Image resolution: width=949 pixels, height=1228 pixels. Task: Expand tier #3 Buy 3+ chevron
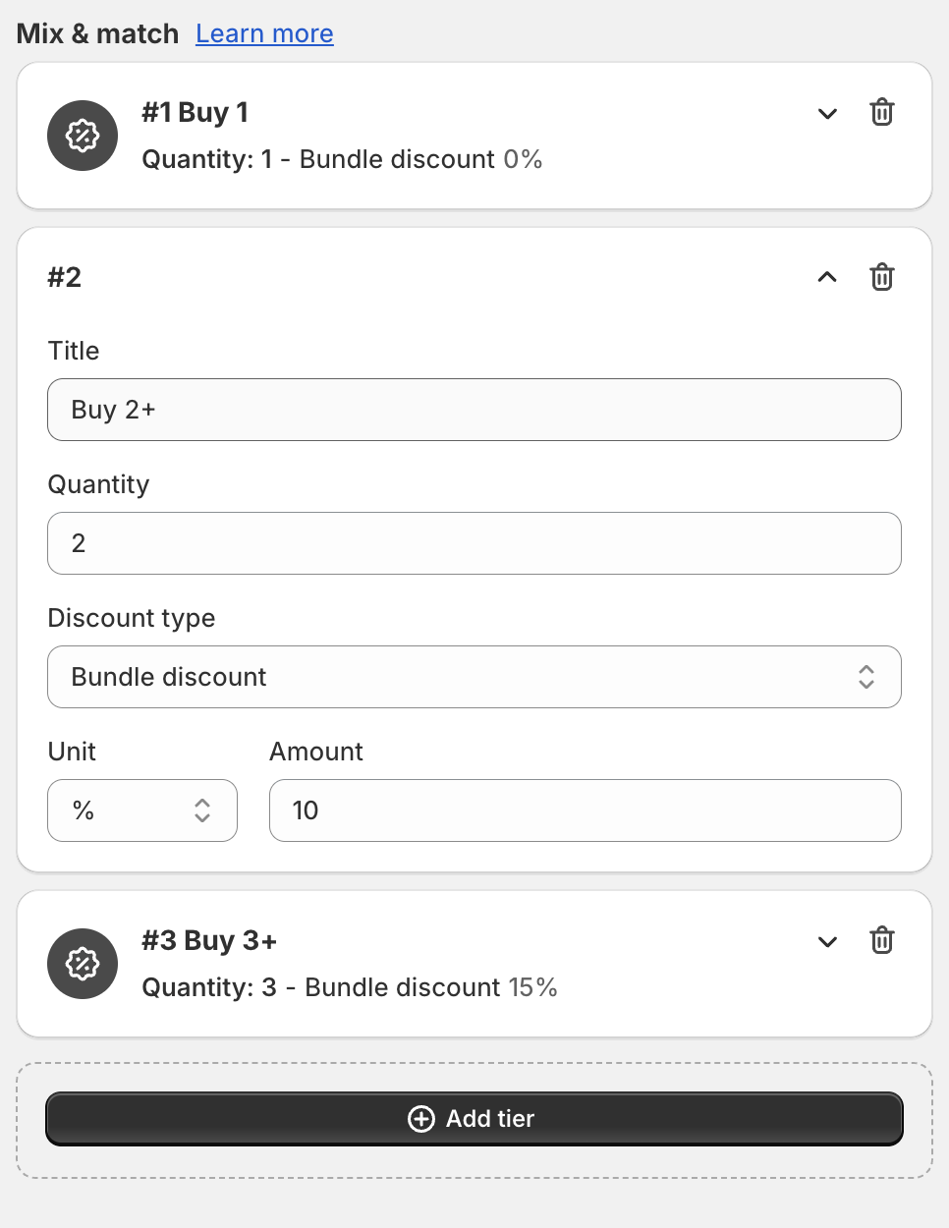(827, 941)
